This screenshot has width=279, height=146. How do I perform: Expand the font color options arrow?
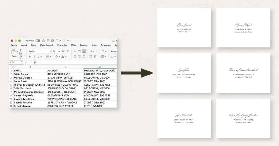pos(66,57)
